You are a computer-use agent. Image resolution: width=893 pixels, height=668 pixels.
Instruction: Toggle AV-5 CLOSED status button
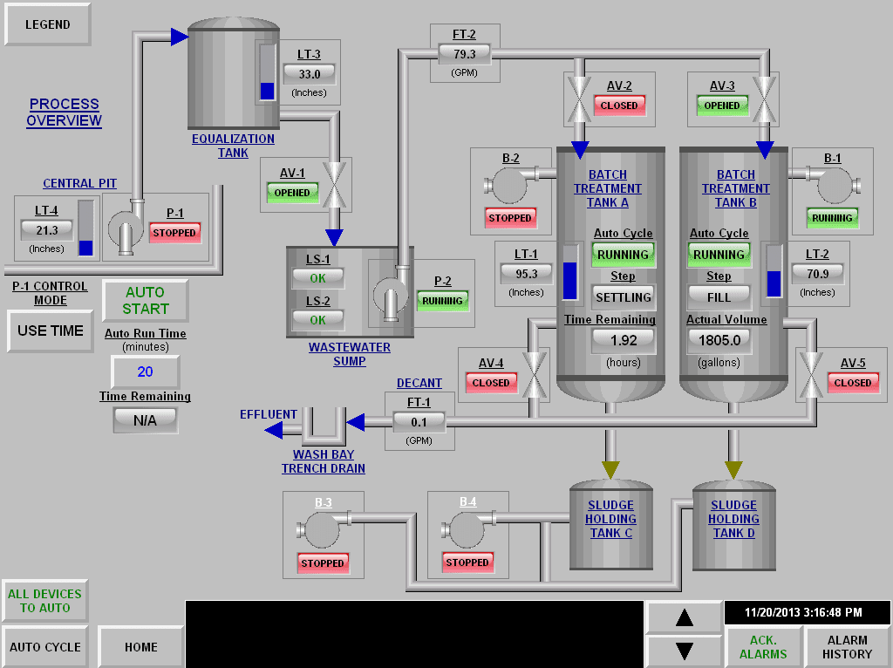(x=853, y=383)
